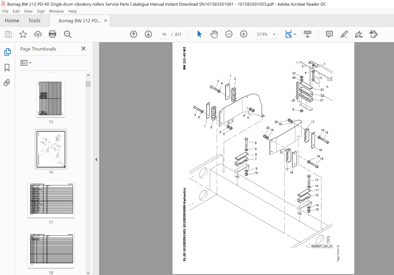Select page 17 thumbnail
Viewport: 394px width, 275px height.
point(51,200)
